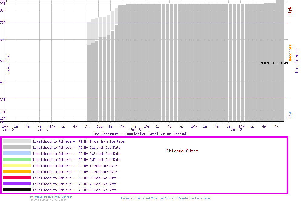Screen dimensions: 303x203
Task: Click the 70% tick on the y-axis
Action: [x=3, y=22]
